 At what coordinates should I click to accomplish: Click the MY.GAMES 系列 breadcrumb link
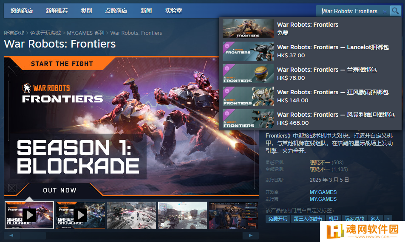(85, 33)
